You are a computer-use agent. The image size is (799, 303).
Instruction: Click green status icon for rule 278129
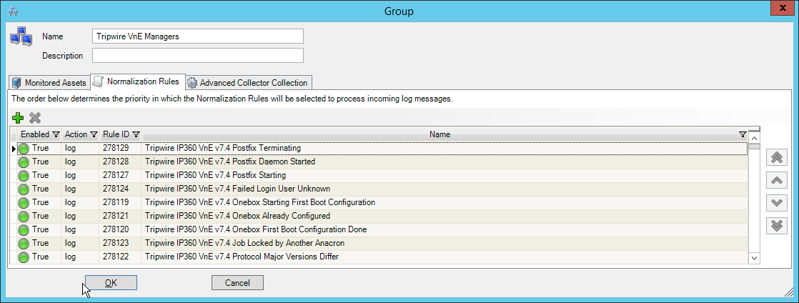[x=24, y=148]
